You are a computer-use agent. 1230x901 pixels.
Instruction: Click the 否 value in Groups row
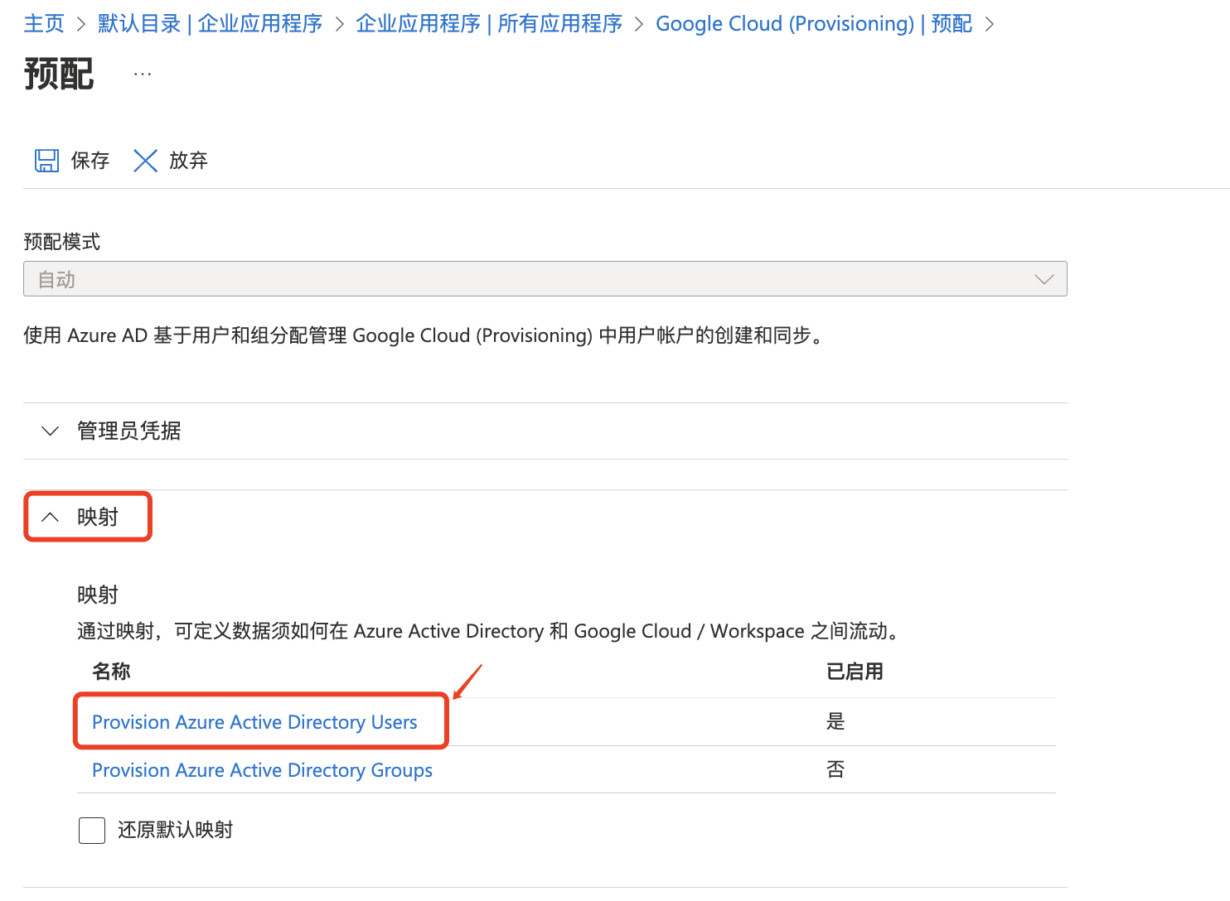[835, 769]
